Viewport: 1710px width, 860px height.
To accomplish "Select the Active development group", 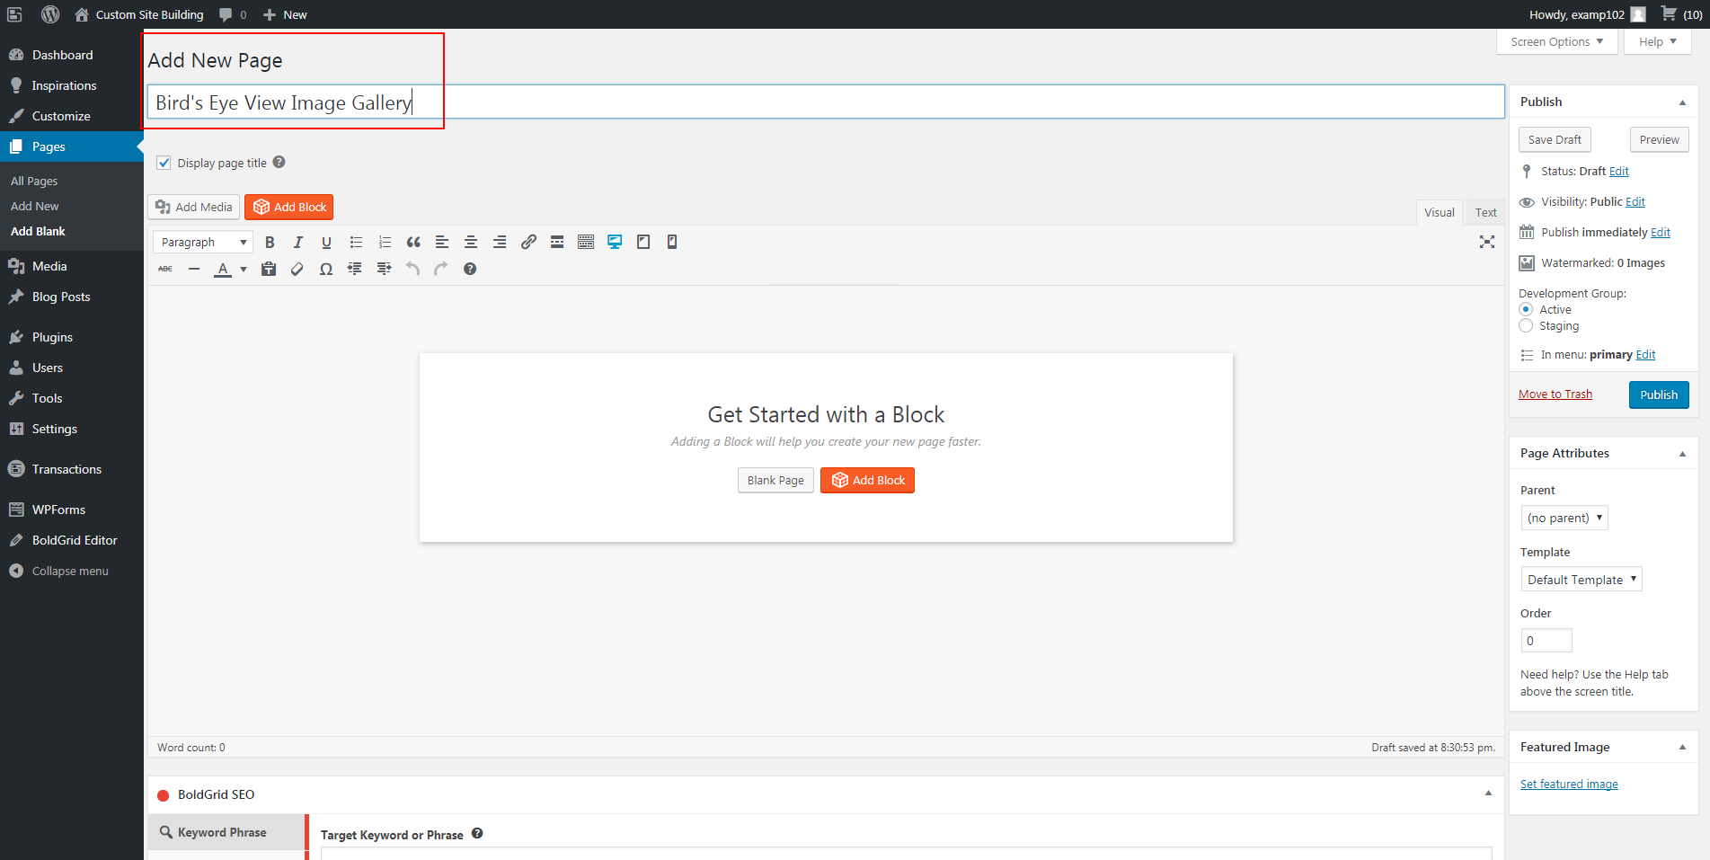I will tap(1526, 309).
